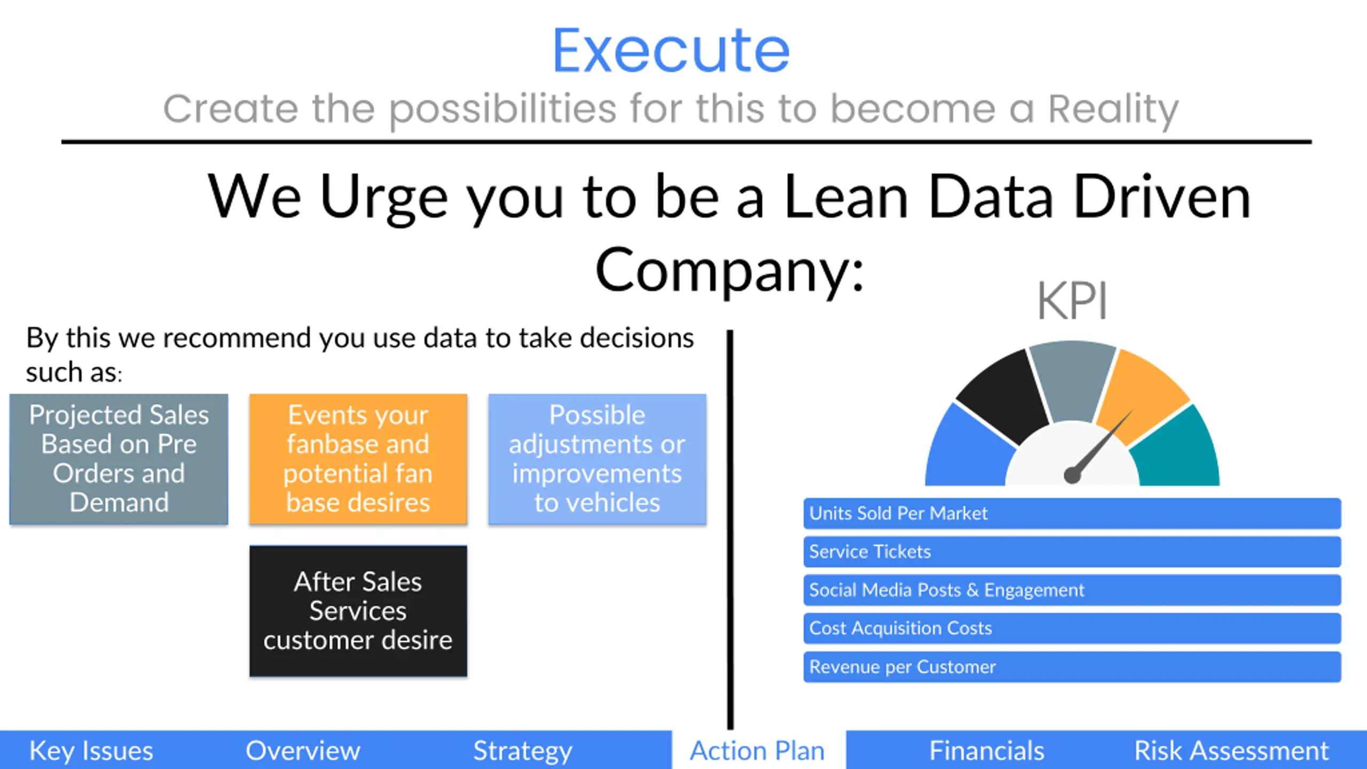
Task: Click the Service Tickets bar
Action: 1072,552
